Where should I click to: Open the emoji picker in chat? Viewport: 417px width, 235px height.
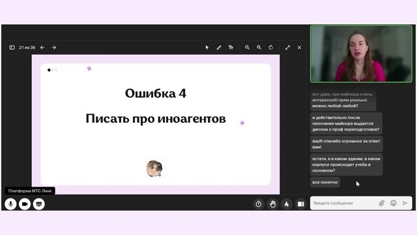coord(394,203)
